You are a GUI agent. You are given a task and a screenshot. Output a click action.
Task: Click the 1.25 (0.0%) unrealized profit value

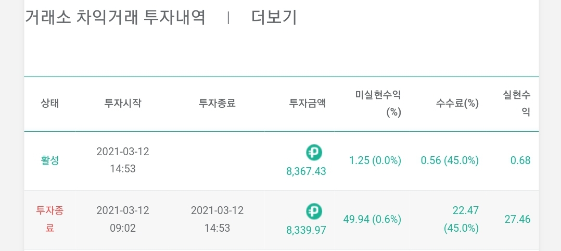[x=375, y=161]
